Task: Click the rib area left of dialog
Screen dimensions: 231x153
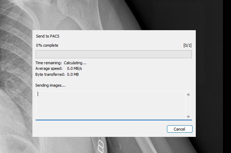Action: pos(15,75)
